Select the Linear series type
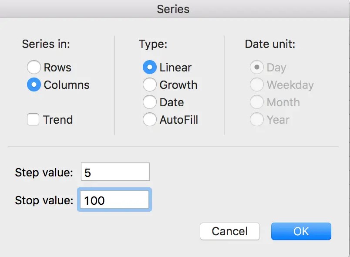This screenshot has height=257, width=350. pyautogui.click(x=150, y=68)
